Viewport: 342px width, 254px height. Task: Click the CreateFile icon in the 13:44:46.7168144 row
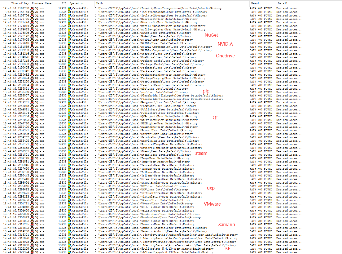pos(70,12)
